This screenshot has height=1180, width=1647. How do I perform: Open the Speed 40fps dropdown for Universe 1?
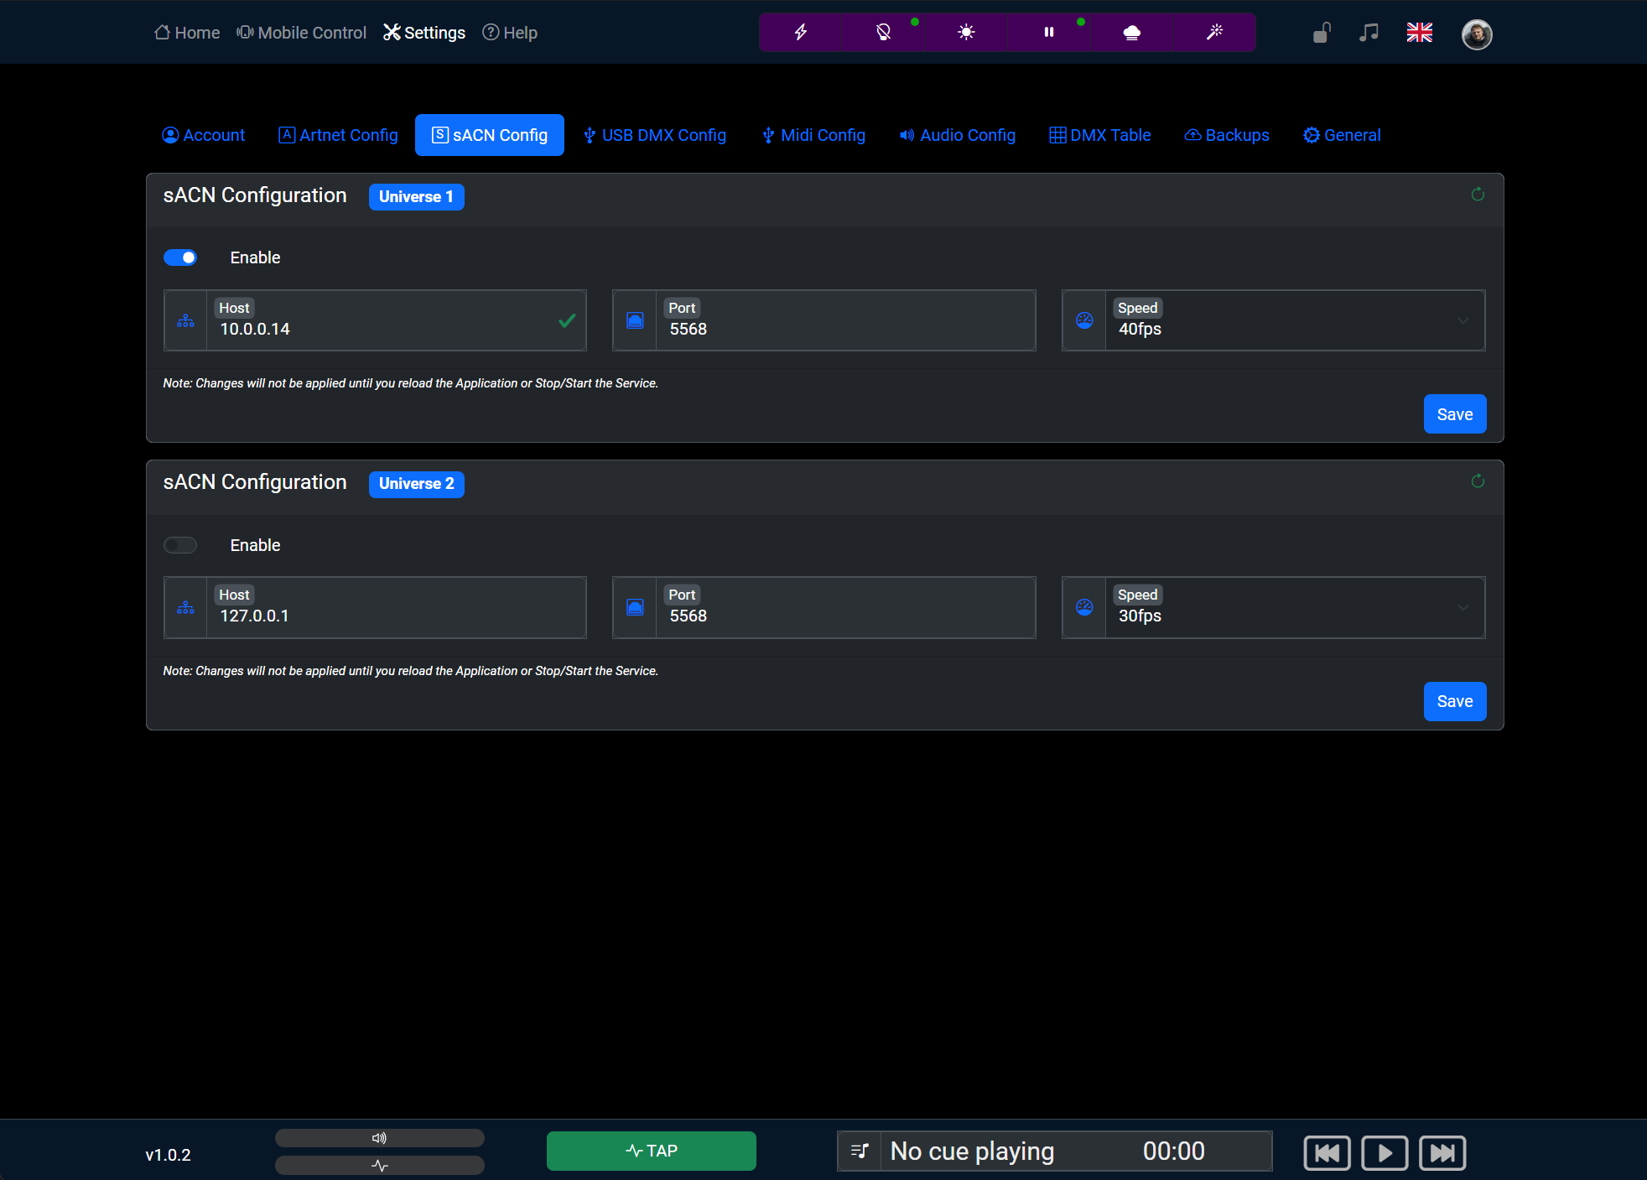[1463, 320]
